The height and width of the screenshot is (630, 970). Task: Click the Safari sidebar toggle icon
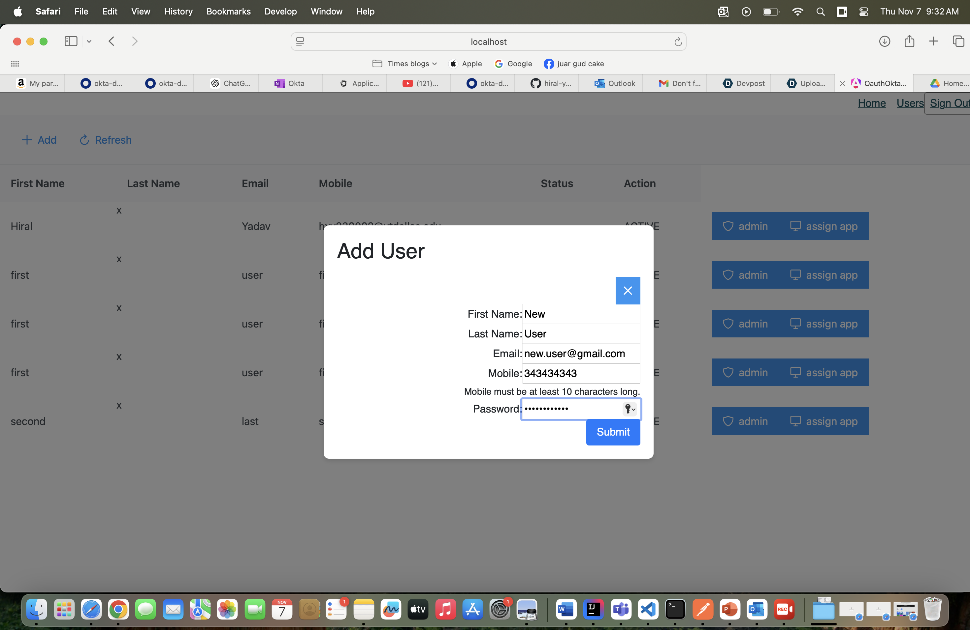coord(71,41)
